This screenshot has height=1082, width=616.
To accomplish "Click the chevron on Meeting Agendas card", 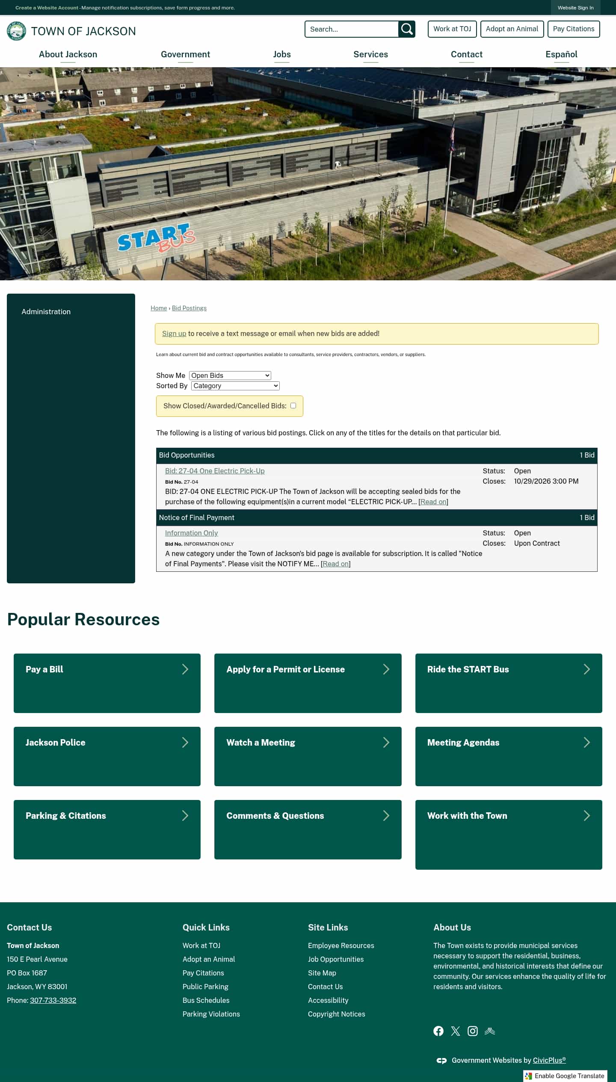I will coord(587,742).
